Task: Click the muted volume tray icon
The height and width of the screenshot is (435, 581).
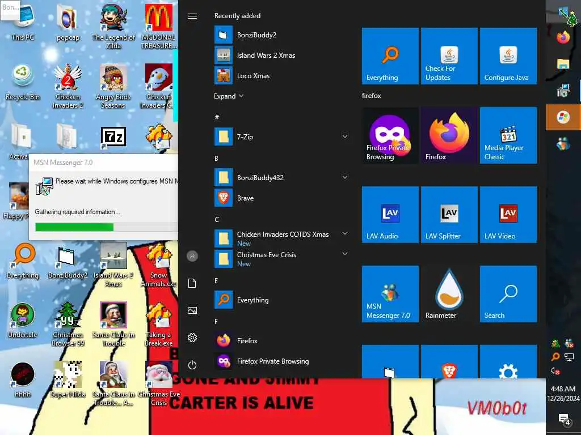Action: point(555,370)
